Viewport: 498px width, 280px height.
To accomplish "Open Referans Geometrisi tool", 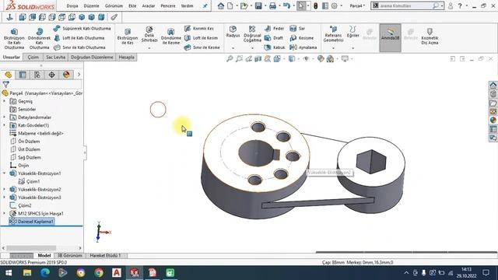I will (x=333, y=34).
